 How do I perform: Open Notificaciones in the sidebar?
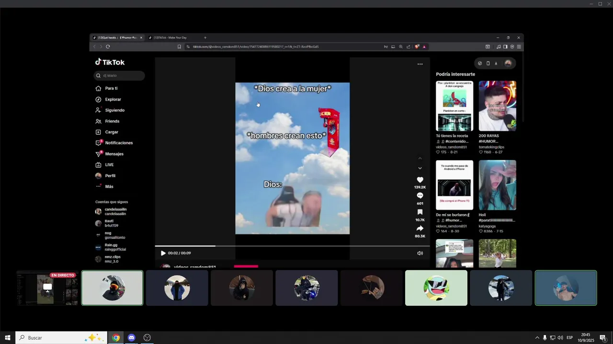tap(114, 143)
